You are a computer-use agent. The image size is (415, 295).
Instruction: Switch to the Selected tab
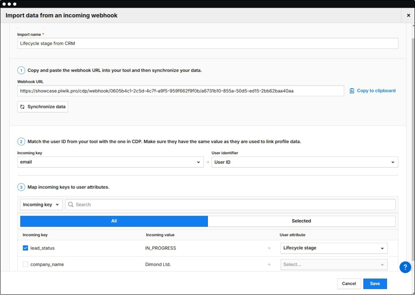[x=301, y=221]
